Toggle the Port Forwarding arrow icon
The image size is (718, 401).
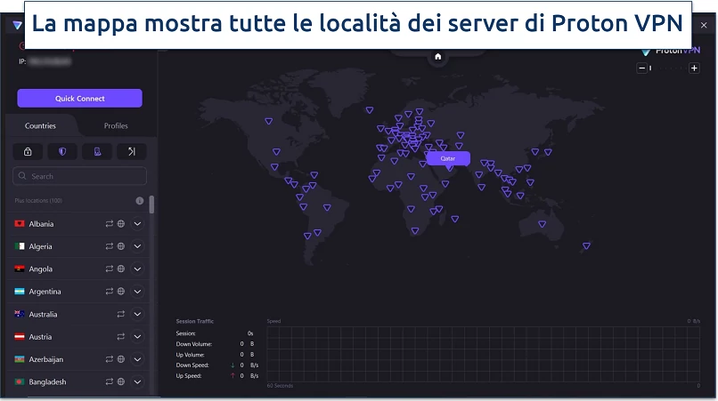pyautogui.click(x=132, y=152)
